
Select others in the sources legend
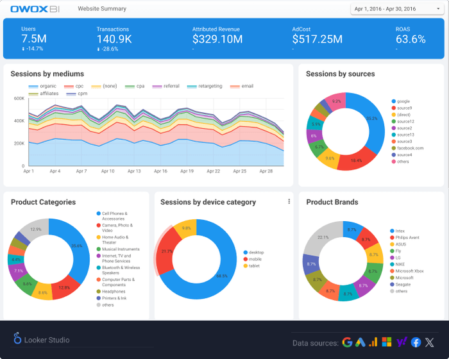(x=400, y=162)
